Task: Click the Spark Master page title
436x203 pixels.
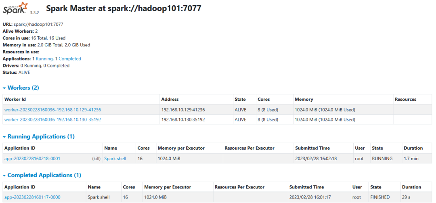Action: click(124, 8)
